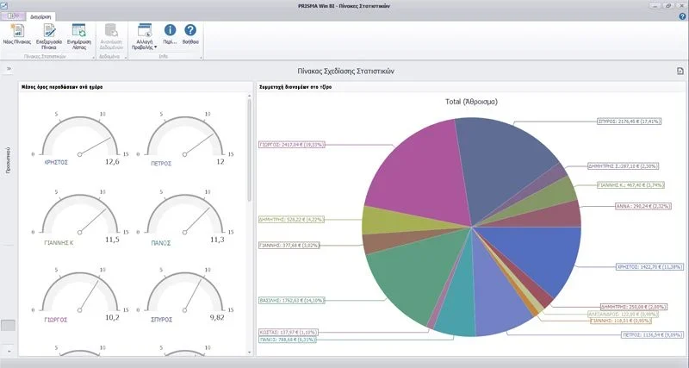Click Ενημέρωση Λίστας (refresh list) icon
The width and height of the screenshot is (689, 368).
[x=79, y=31]
